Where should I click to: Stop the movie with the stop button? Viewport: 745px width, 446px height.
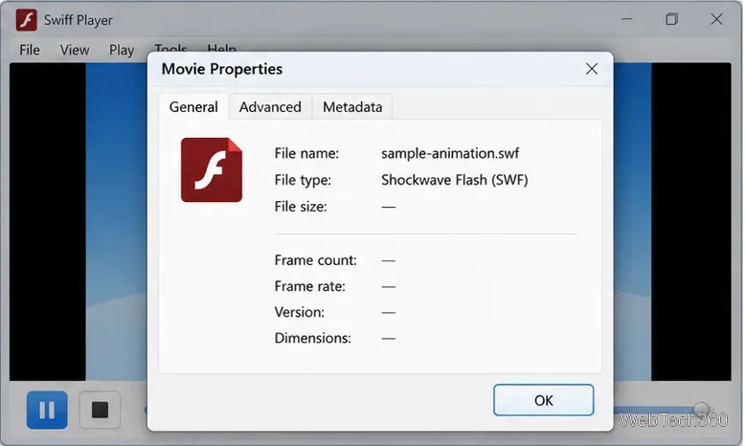coord(100,410)
